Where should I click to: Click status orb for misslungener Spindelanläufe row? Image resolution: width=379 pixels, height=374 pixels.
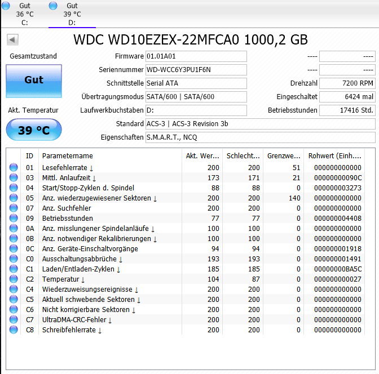click(x=14, y=228)
